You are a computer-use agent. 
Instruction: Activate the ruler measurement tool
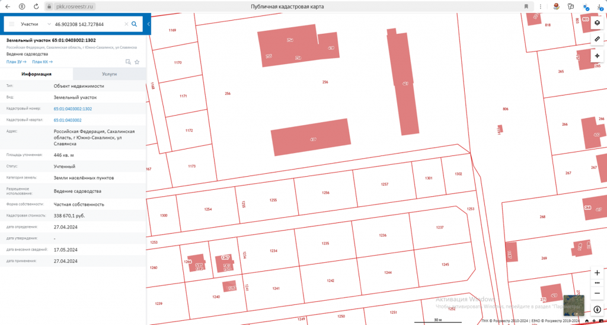tap(597, 39)
